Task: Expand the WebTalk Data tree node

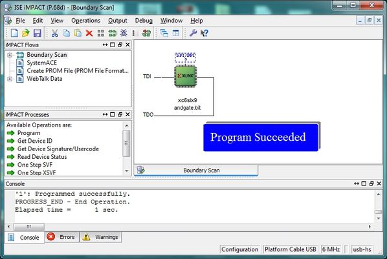Action: pos(9,79)
